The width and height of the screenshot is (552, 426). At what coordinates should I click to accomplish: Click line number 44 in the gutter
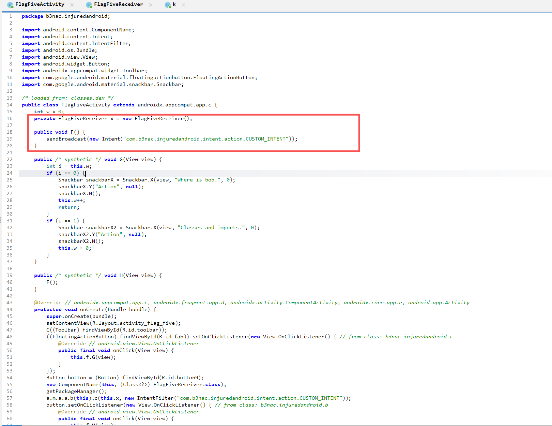tap(10, 309)
